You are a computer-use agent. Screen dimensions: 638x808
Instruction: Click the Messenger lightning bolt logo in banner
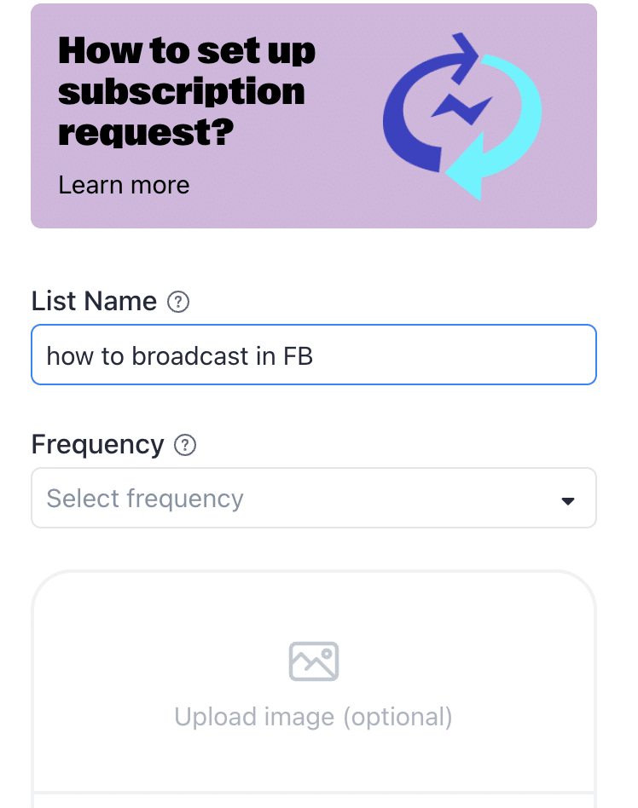461,109
